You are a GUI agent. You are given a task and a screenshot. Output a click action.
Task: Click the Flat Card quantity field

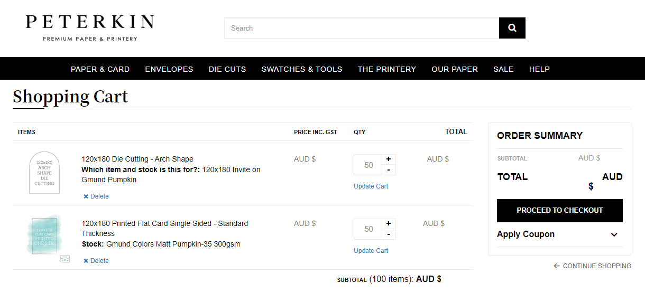[x=368, y=229]
